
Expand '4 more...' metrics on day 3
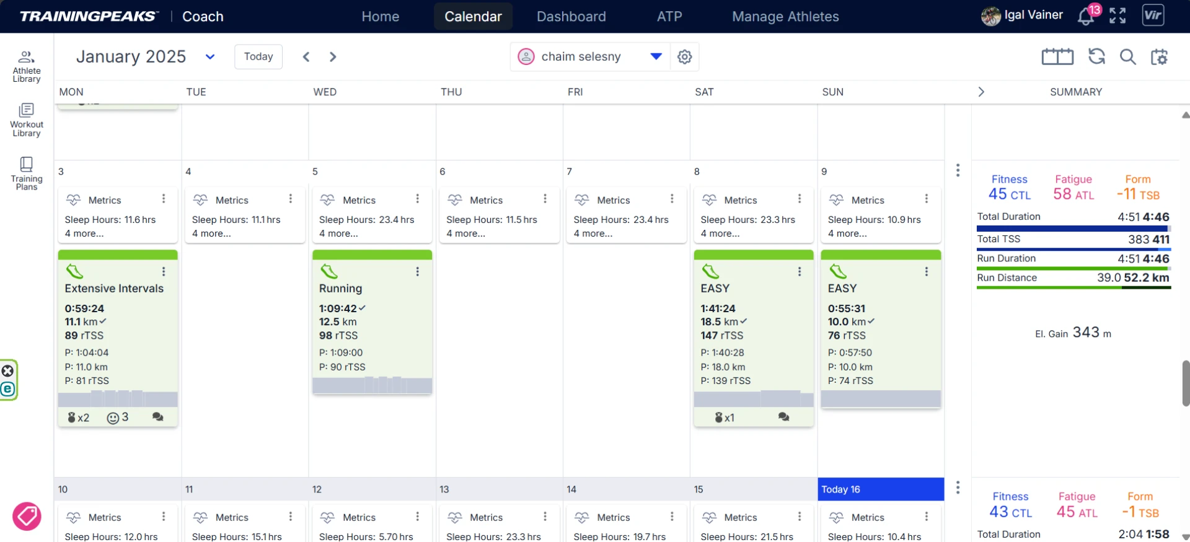click(84, 234)
